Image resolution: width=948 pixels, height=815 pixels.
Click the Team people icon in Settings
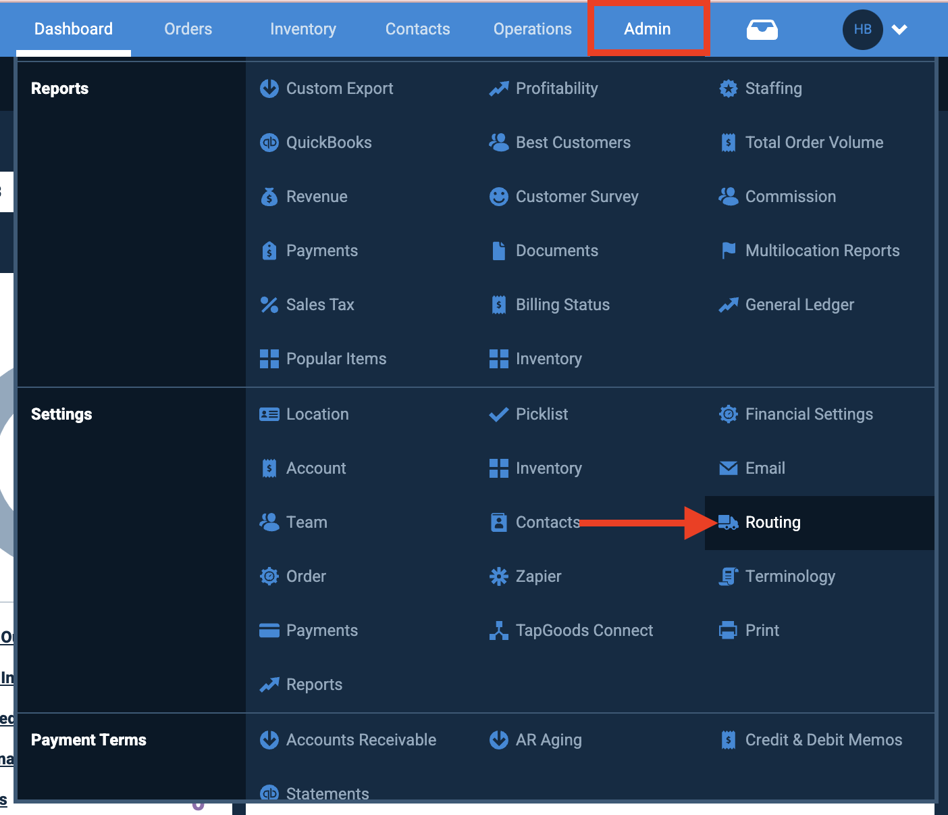[x=269, y=522]
